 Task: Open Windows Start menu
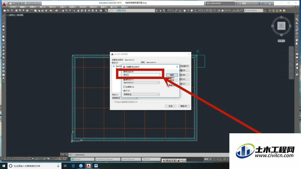4,166
